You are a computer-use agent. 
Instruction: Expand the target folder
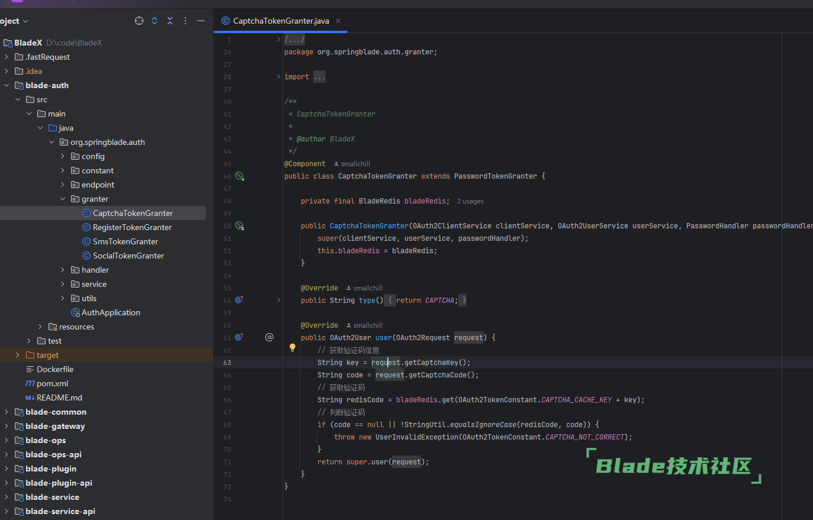pos(18,355)
